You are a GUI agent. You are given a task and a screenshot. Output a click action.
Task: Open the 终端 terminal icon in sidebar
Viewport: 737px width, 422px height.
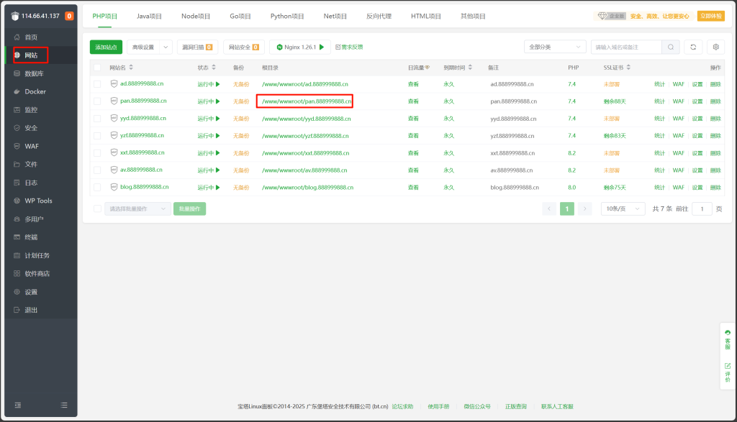click(17, 237)
